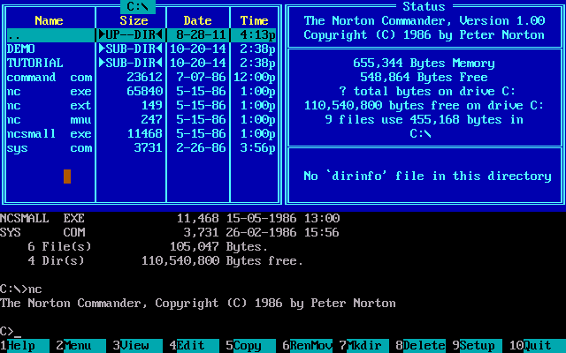This screenshot has width=566, height=353.
Task: Click '548,864 Bytes Free' line
Action: [x=424, y=77]
